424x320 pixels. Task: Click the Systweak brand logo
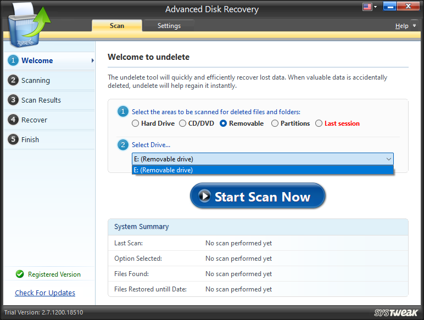tap(397, 312)
